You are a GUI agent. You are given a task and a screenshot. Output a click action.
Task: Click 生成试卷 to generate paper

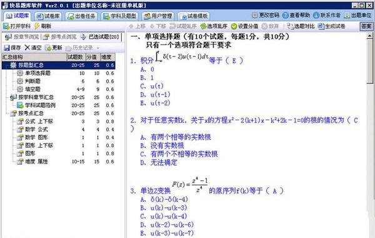(331, 26)
